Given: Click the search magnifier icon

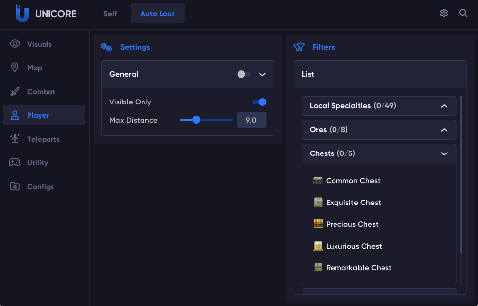Looking at the screenshot, I should tap(463, 13).
